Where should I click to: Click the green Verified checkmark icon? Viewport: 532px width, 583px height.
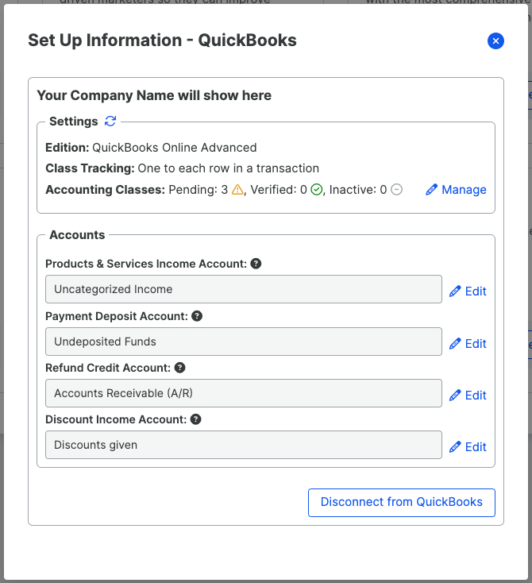pyautogui.click(x=316, y=190)
